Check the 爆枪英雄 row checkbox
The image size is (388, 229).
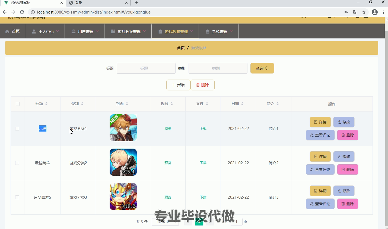(x=17, y=163)
